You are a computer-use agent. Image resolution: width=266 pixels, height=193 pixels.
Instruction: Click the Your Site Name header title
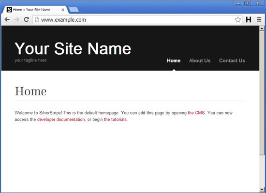click(x=73, y=48)
